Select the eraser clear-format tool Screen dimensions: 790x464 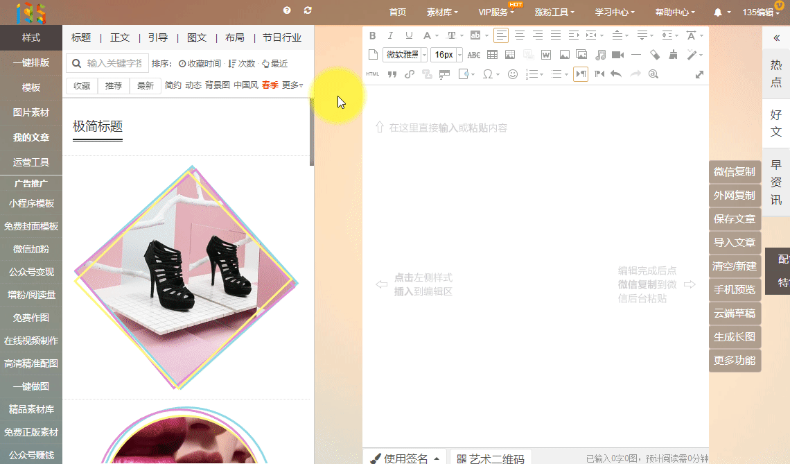pyautogui.click(x=655, y=55)
